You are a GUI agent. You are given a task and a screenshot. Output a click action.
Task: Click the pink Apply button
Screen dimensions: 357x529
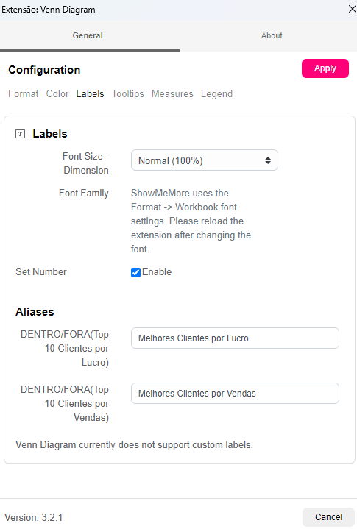325,68
